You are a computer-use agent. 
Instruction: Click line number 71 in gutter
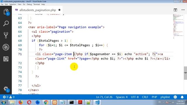(x=20, y=54)
